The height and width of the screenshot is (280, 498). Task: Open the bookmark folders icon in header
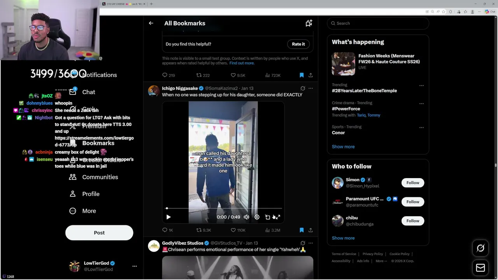[309, 23]
